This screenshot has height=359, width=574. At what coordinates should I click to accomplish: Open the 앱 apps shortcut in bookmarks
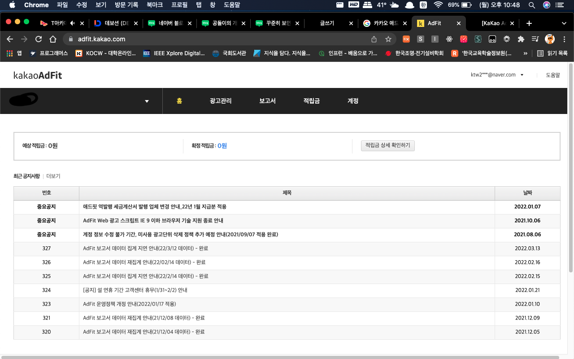14,53
